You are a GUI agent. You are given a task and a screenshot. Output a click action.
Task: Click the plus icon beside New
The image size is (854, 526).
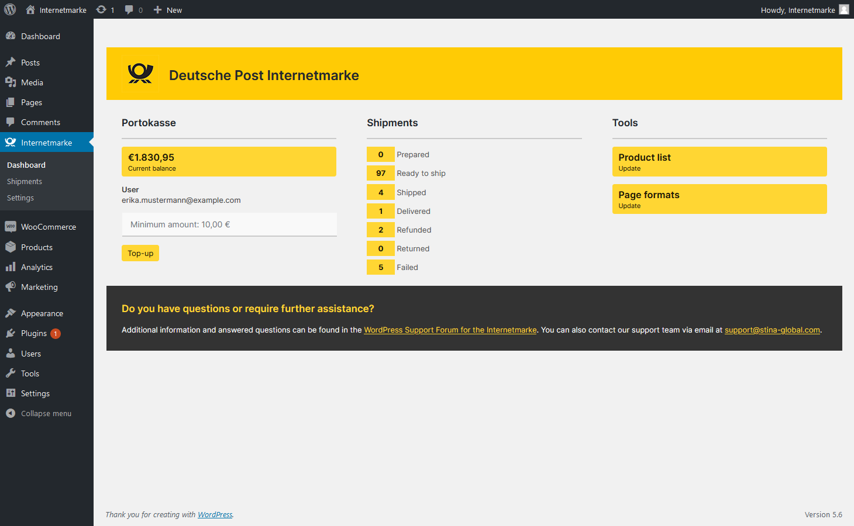157,10
